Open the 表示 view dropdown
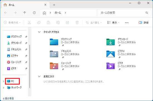Screen dimensions: 153x101 tap(113, 23)
